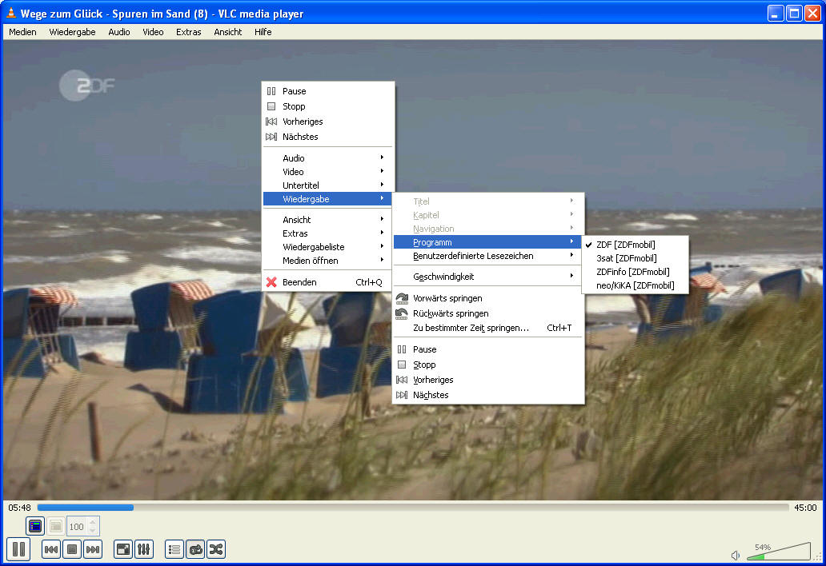
Task: Select the highlighted Programm submenu entry
Action: (487, 242)
